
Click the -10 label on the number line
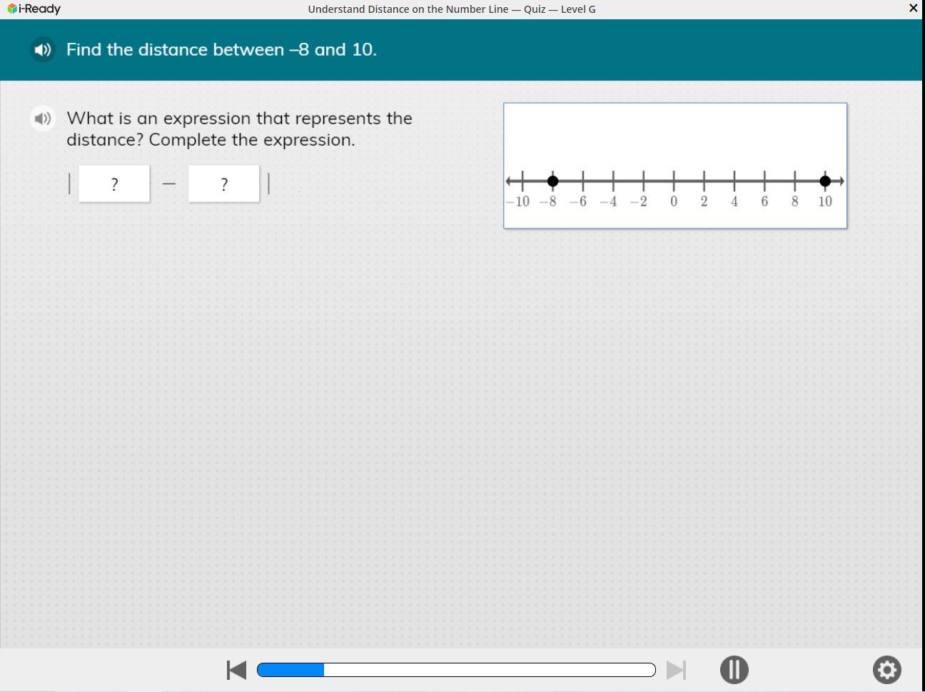pyautogui.click(x=518, y=201)
